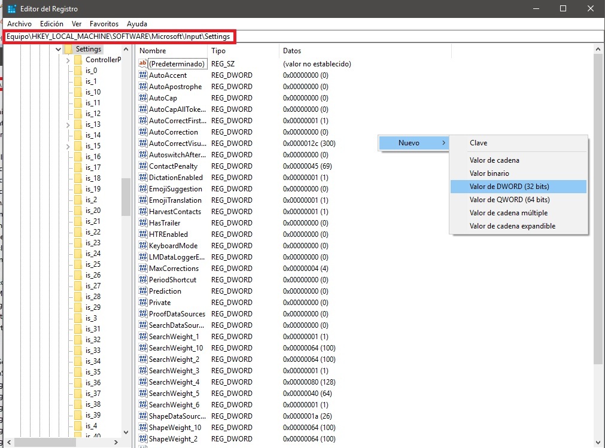Collapse the Settings key in tree
The height and width of the screenshot is (448, 605).
point(58,49)
